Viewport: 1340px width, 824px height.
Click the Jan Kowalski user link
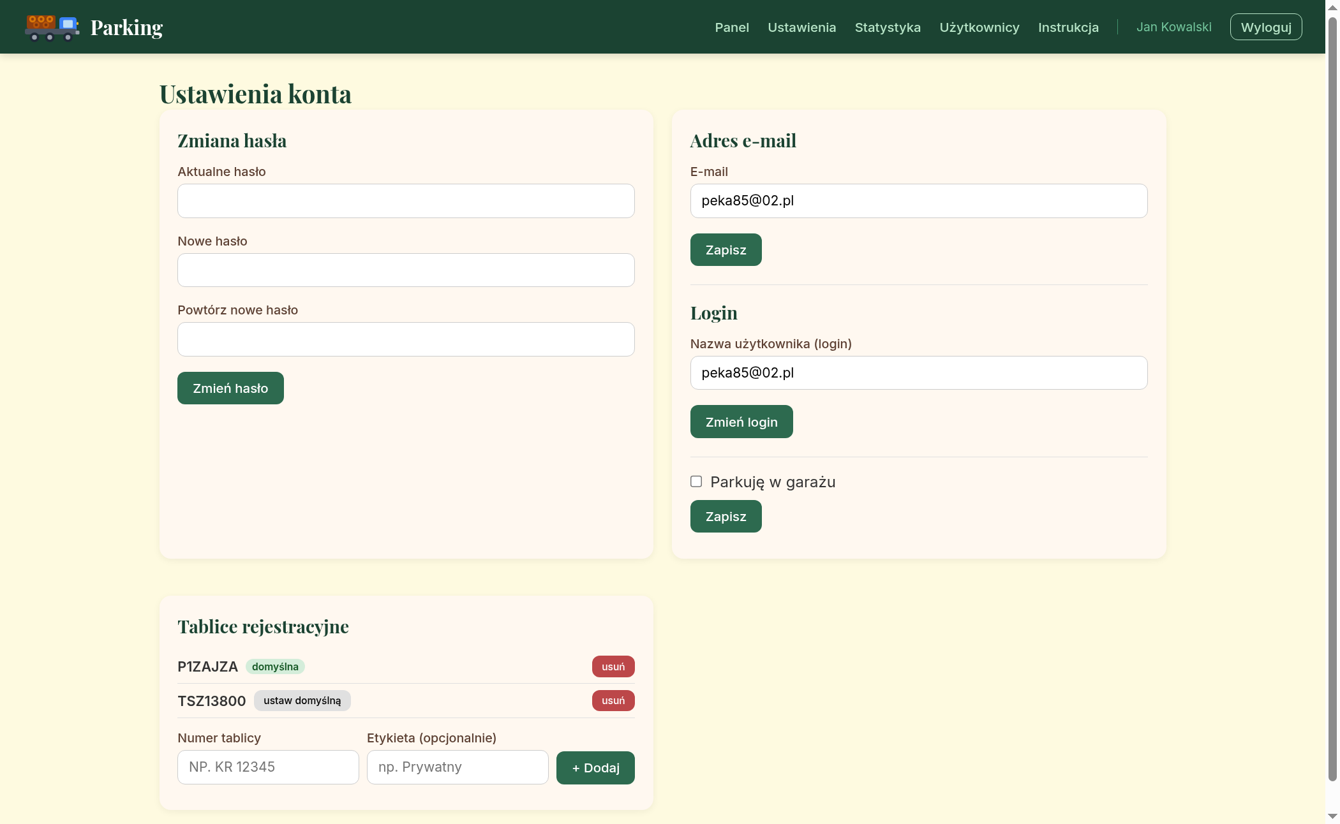1173,27
